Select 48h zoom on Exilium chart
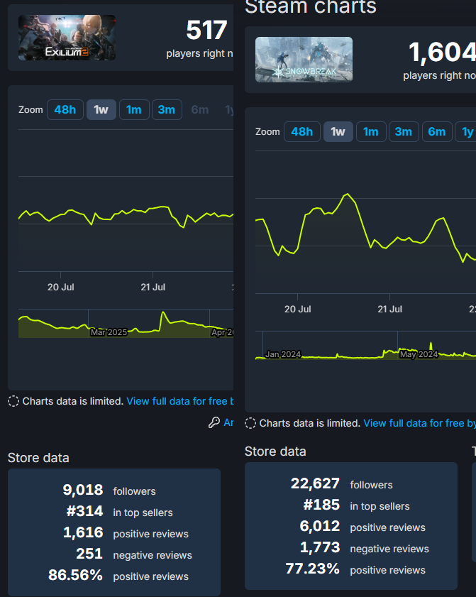 click(x=65, y=109)
